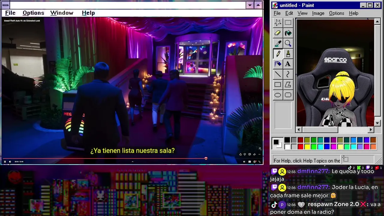
Task: Click the up-arrow button in the video window title bar
Action: [x=258, y=5]
